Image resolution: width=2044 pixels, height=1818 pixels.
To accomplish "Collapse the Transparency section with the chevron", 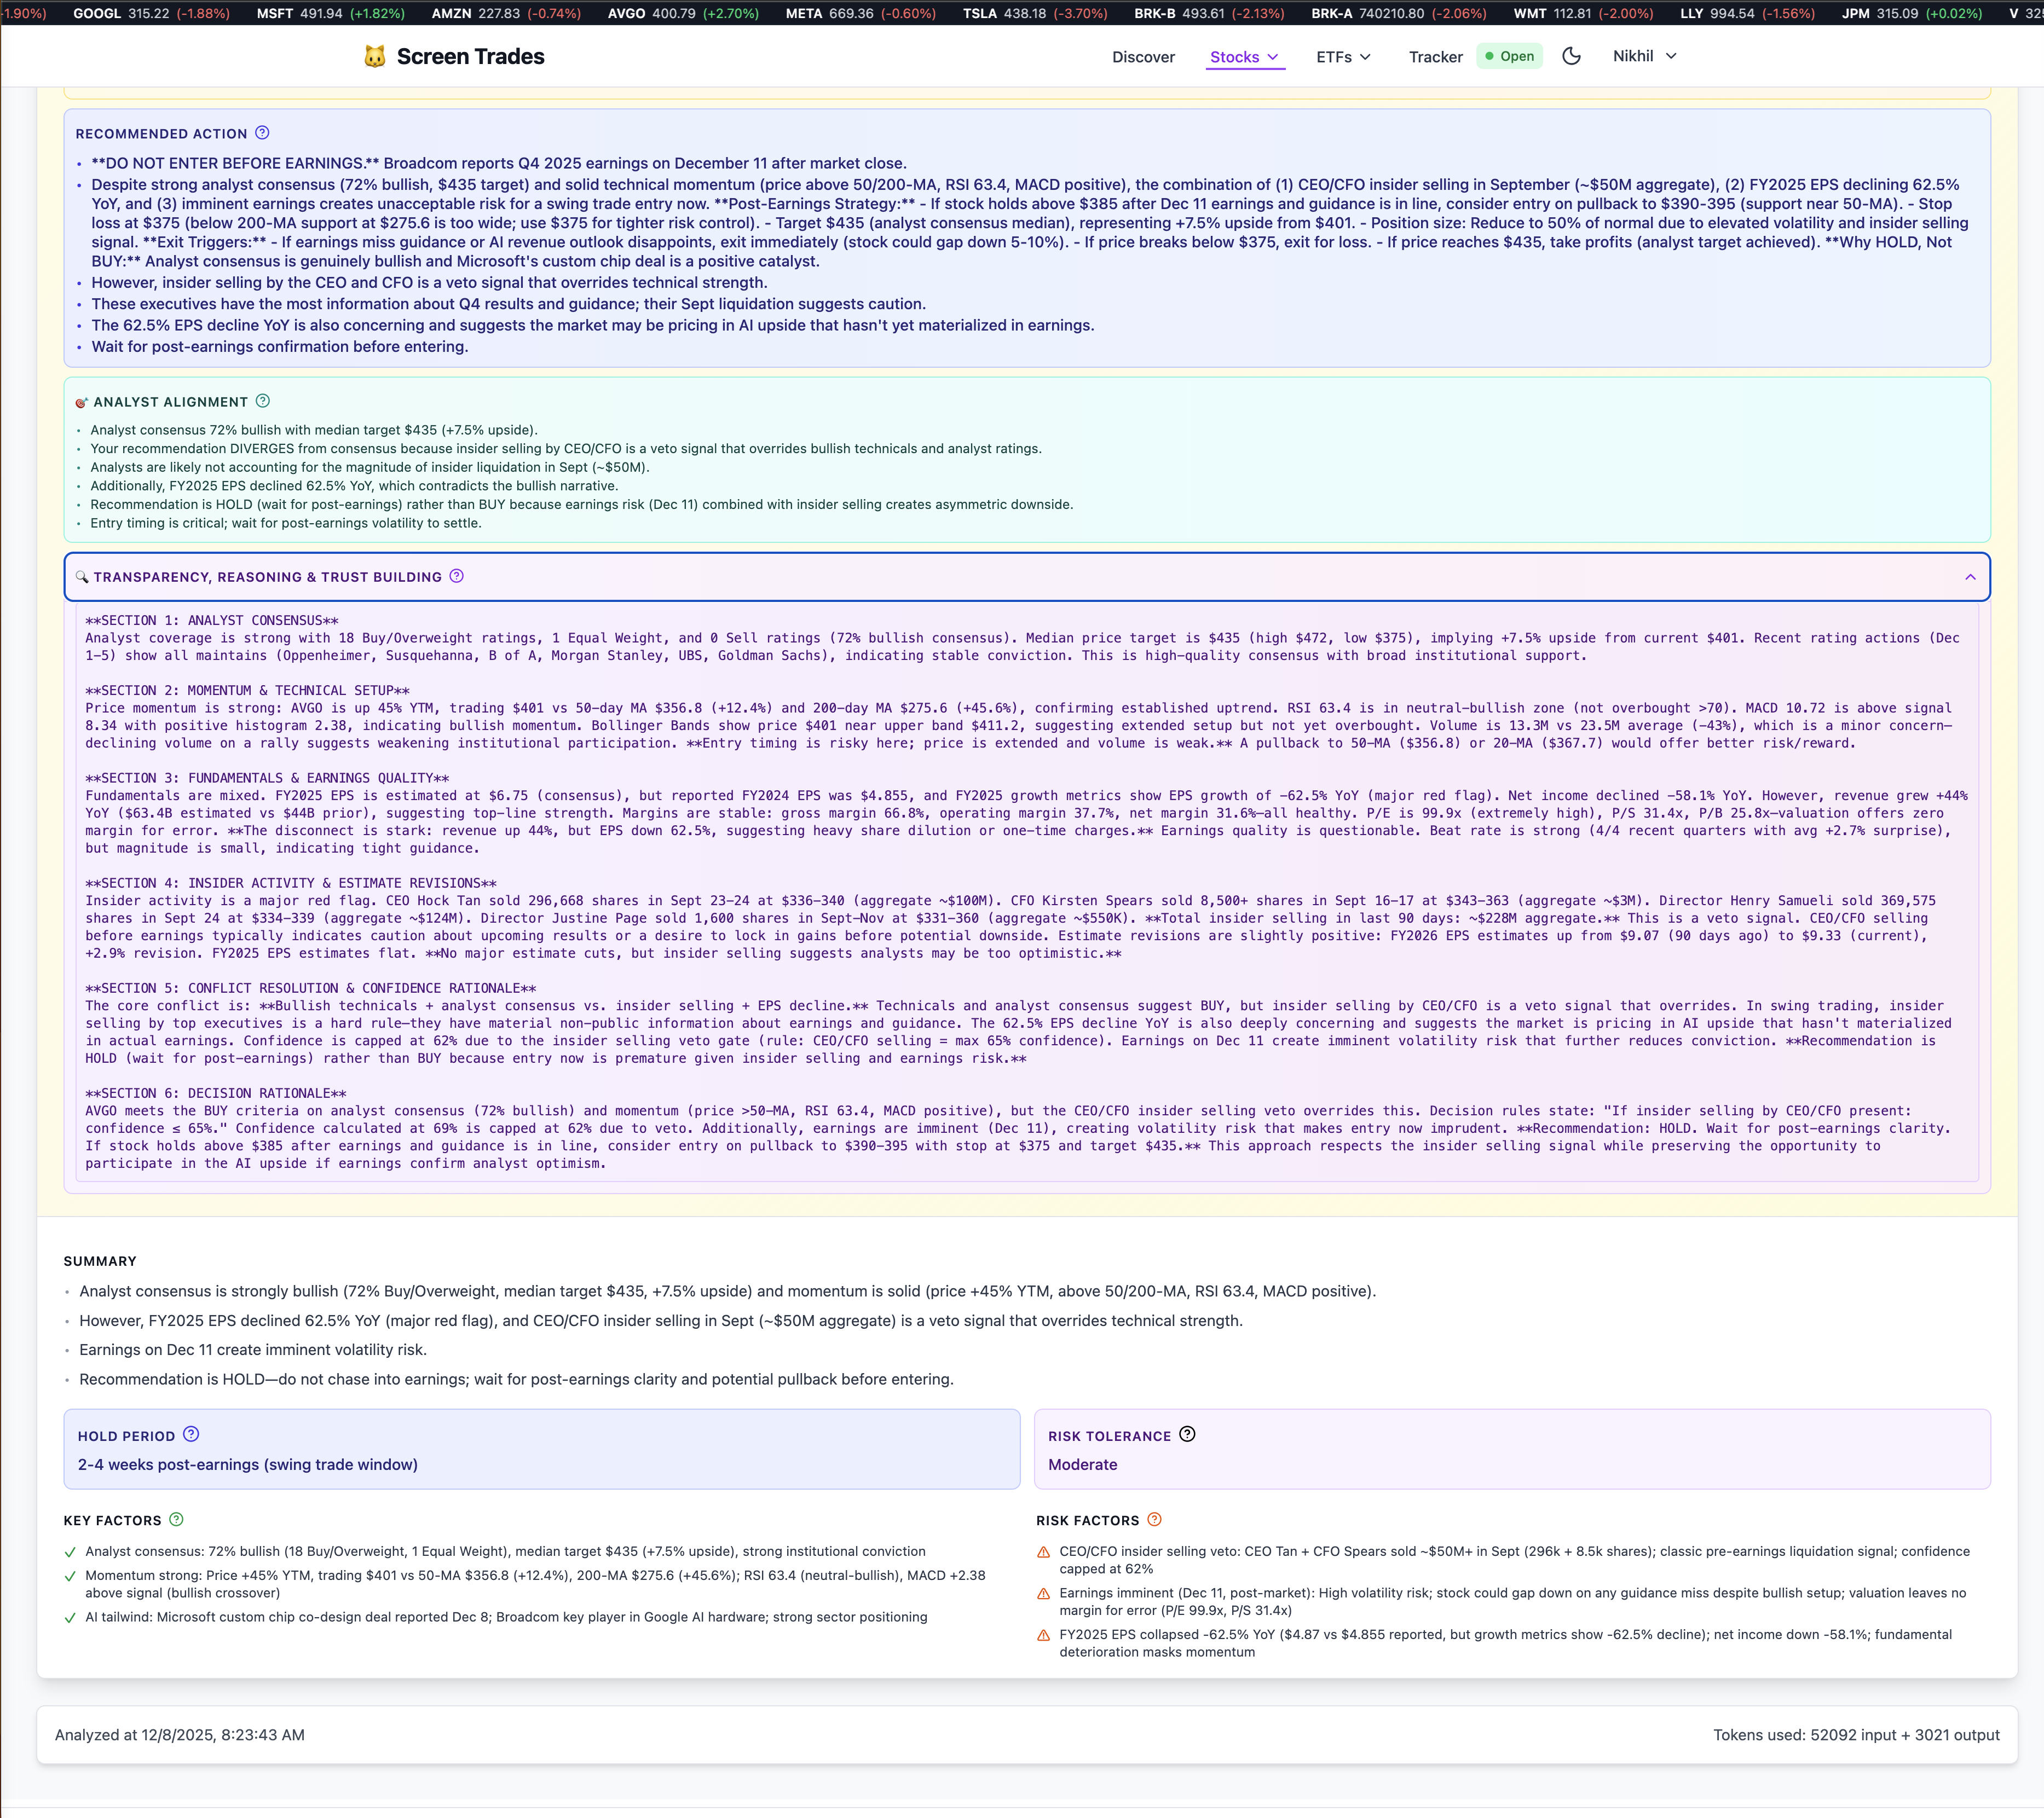I will pyautogui.click(x=1970, y=577).
